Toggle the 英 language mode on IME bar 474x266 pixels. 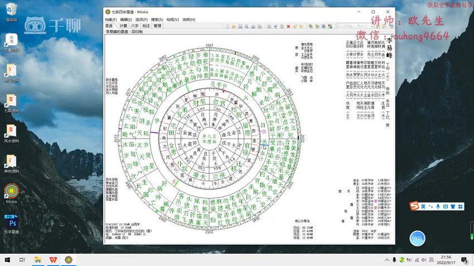click(x=423, y=206)
